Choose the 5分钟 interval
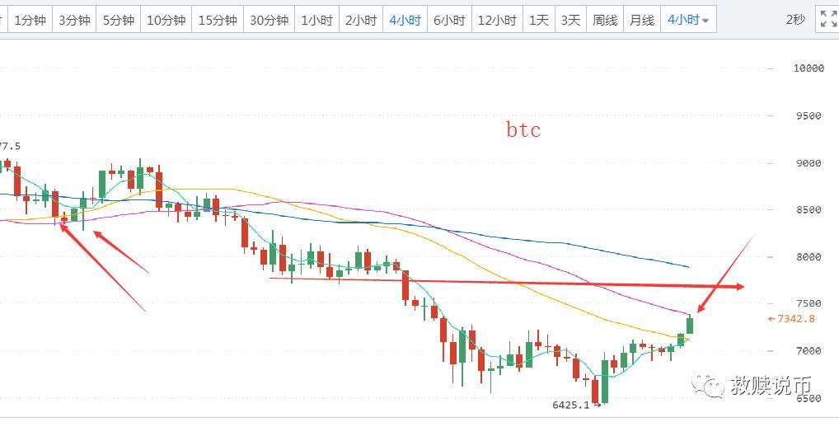This screenshot has height=422, width=839. click(119, 20)
